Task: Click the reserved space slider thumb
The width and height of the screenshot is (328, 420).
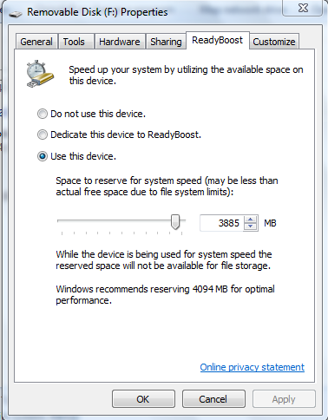Action: tap(175, 222)
